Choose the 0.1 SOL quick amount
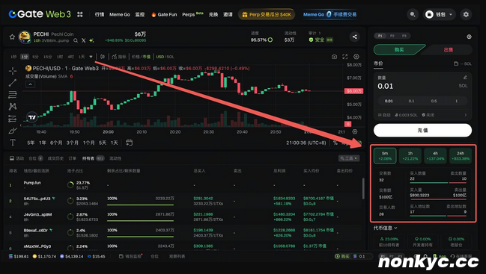 click(x=411, y=101)
